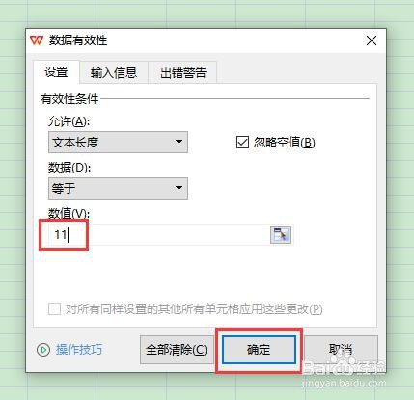Open the 数据 combo box showing 等于
The height and width of the screenshot is (400, 414).
pyautogui.click(x=118, y=188)
